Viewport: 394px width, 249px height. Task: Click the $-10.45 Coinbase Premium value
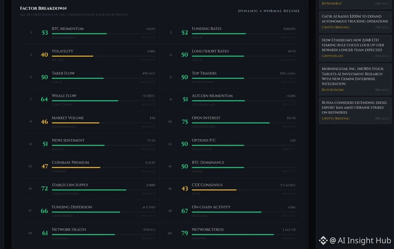150,163
